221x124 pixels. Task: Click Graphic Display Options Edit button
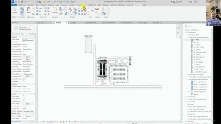[x=28, y=59]
